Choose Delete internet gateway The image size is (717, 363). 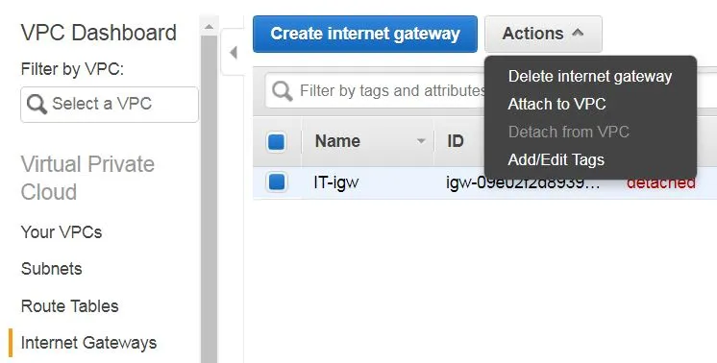coord(590,76)
